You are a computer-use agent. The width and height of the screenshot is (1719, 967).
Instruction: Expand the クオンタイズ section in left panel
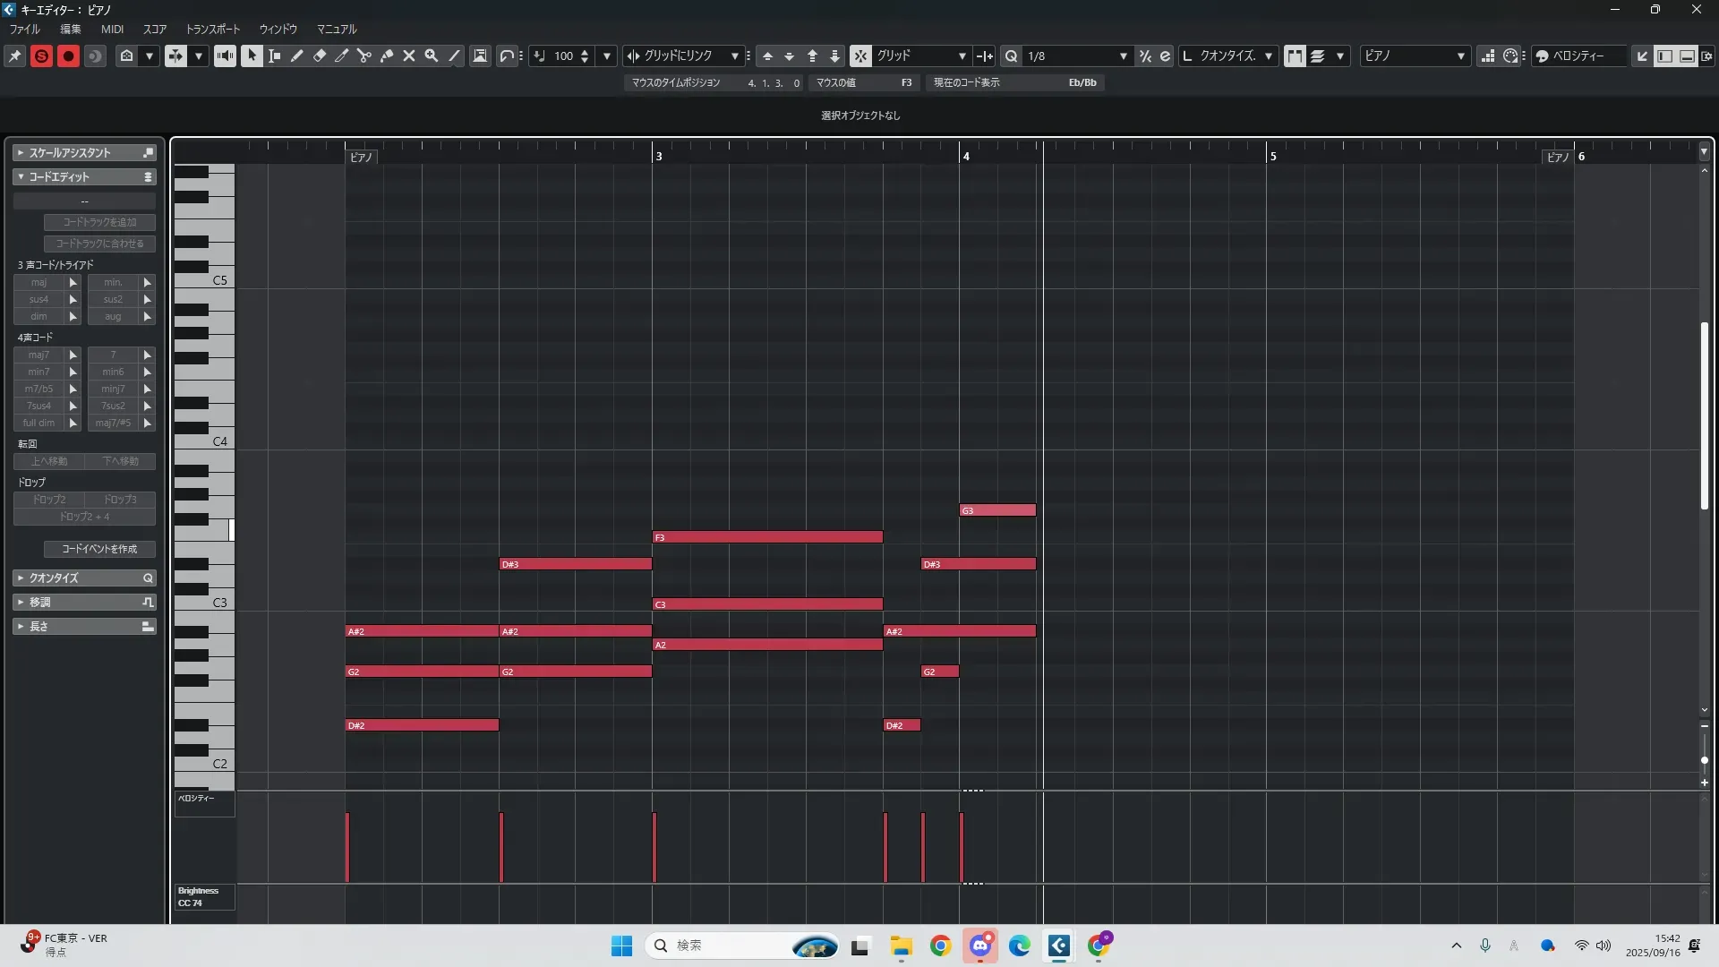pos(54,578)
